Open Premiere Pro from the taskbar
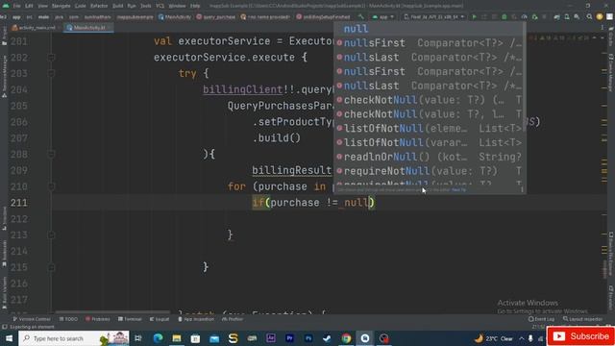 tap(289, 338)
